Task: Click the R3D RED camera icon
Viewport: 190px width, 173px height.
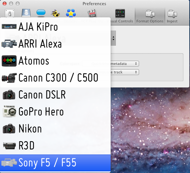Action: click(x=9, y=146)
